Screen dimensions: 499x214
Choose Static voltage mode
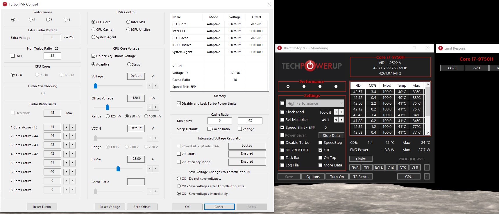click(129, 64)
